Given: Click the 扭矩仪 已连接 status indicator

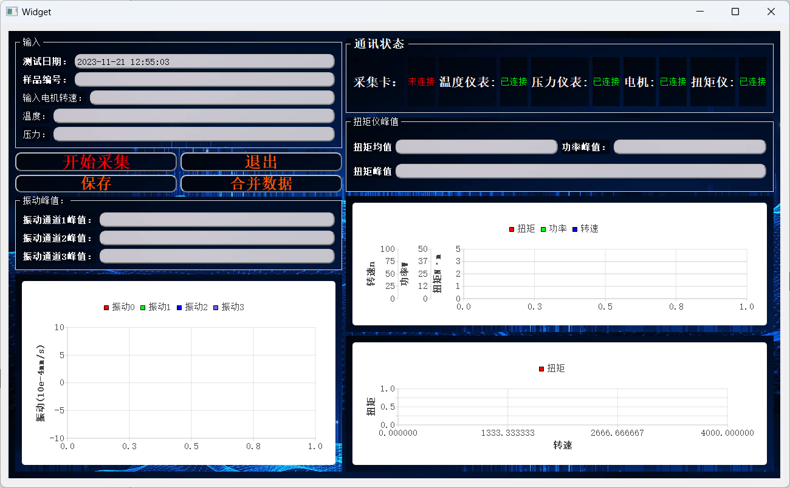Looking at the screenshot, I should pyautogui.click(x=752, y=82).
